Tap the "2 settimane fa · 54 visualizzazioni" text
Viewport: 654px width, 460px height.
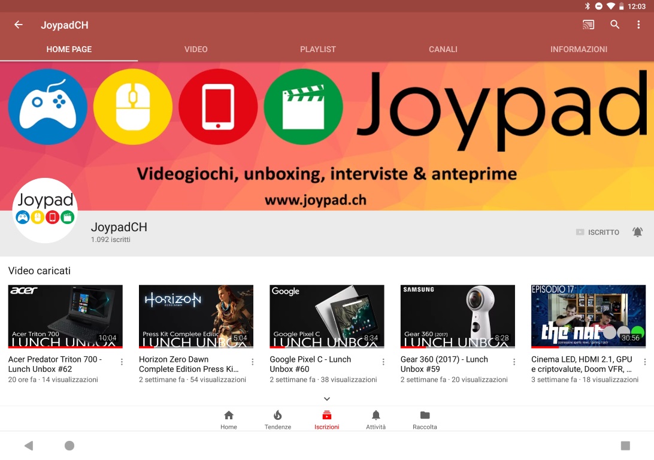(x=192, y=380)
